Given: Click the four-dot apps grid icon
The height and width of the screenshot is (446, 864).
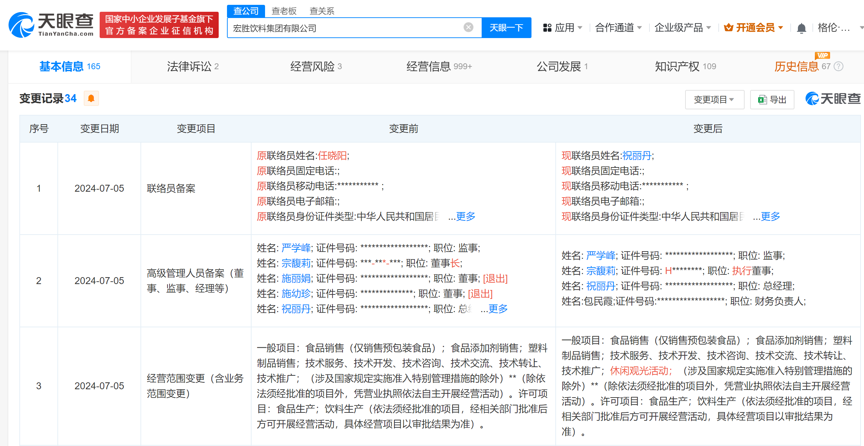Looking at the screenshot, I should tap(547, 28).
